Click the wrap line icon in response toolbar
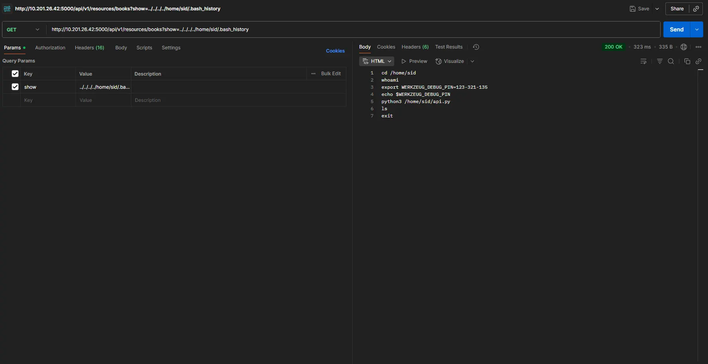 644,61
